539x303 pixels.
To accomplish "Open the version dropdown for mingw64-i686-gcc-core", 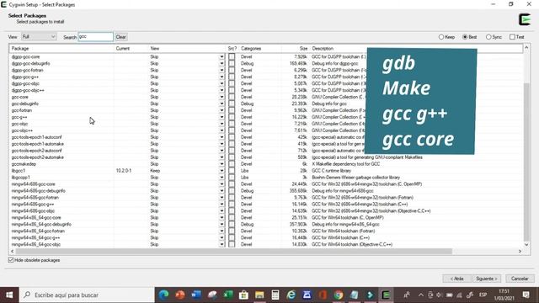I will 221,184.
